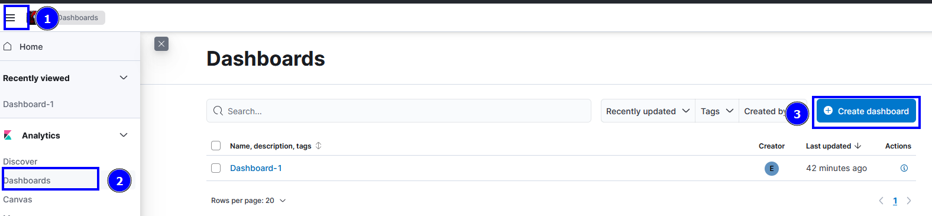Viewport: 932px width, 216px height.
Task: Collapse the Analytics section
Action: 124,135
